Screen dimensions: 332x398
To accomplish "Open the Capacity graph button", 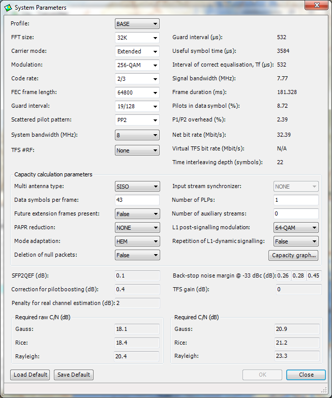I will tap(294, 255).
